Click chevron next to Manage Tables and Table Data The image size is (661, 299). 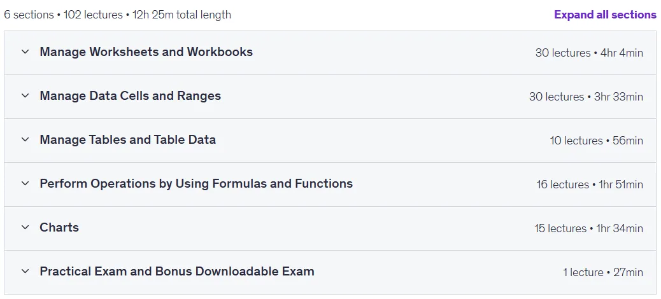(25, 139)
